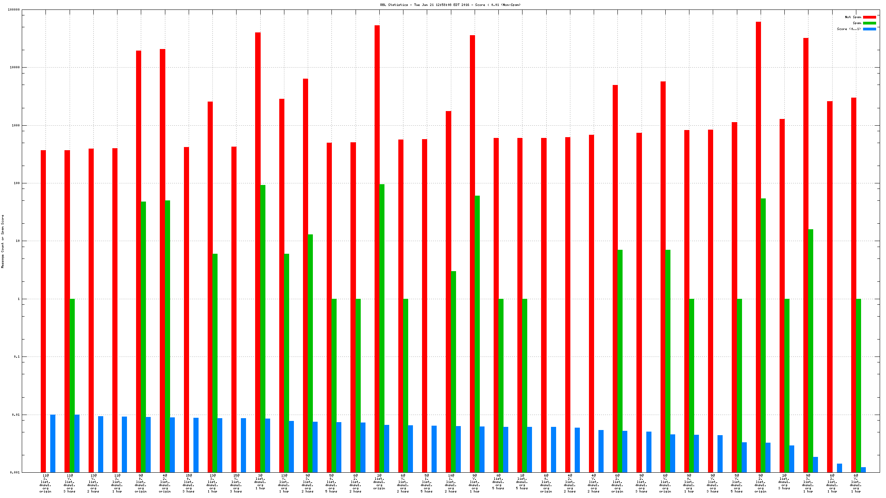
Task: Click the 0.1 y-axis tick label
Action: point(16,357)
